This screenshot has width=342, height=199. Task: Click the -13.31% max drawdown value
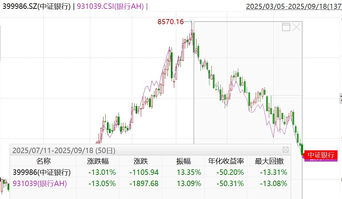[273, 172]
